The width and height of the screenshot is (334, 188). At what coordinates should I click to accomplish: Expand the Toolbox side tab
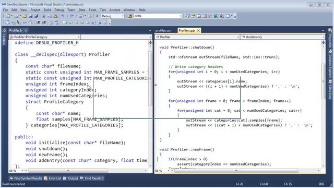(4, 37)
